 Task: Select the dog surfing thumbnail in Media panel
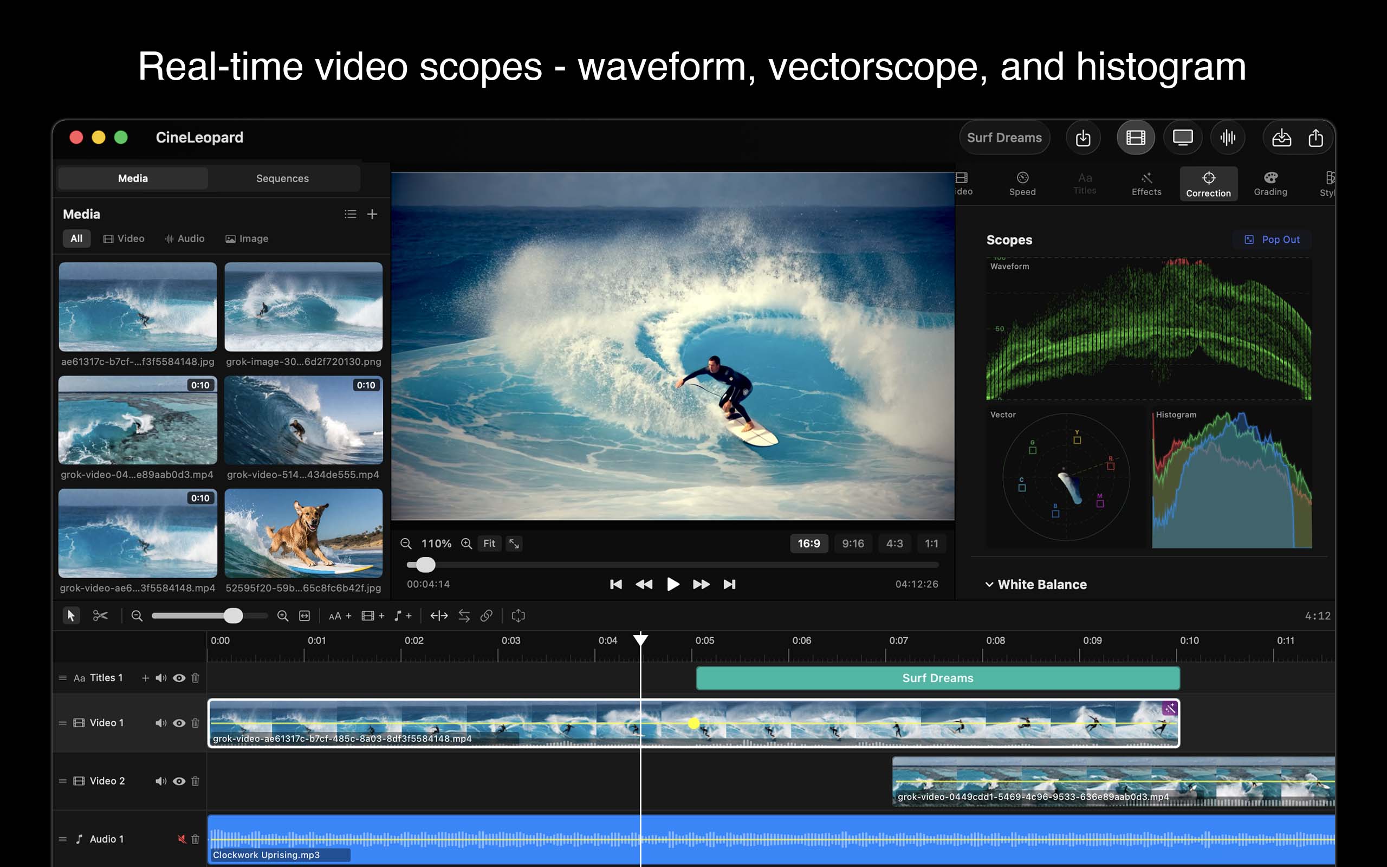[x=304, y=534]
